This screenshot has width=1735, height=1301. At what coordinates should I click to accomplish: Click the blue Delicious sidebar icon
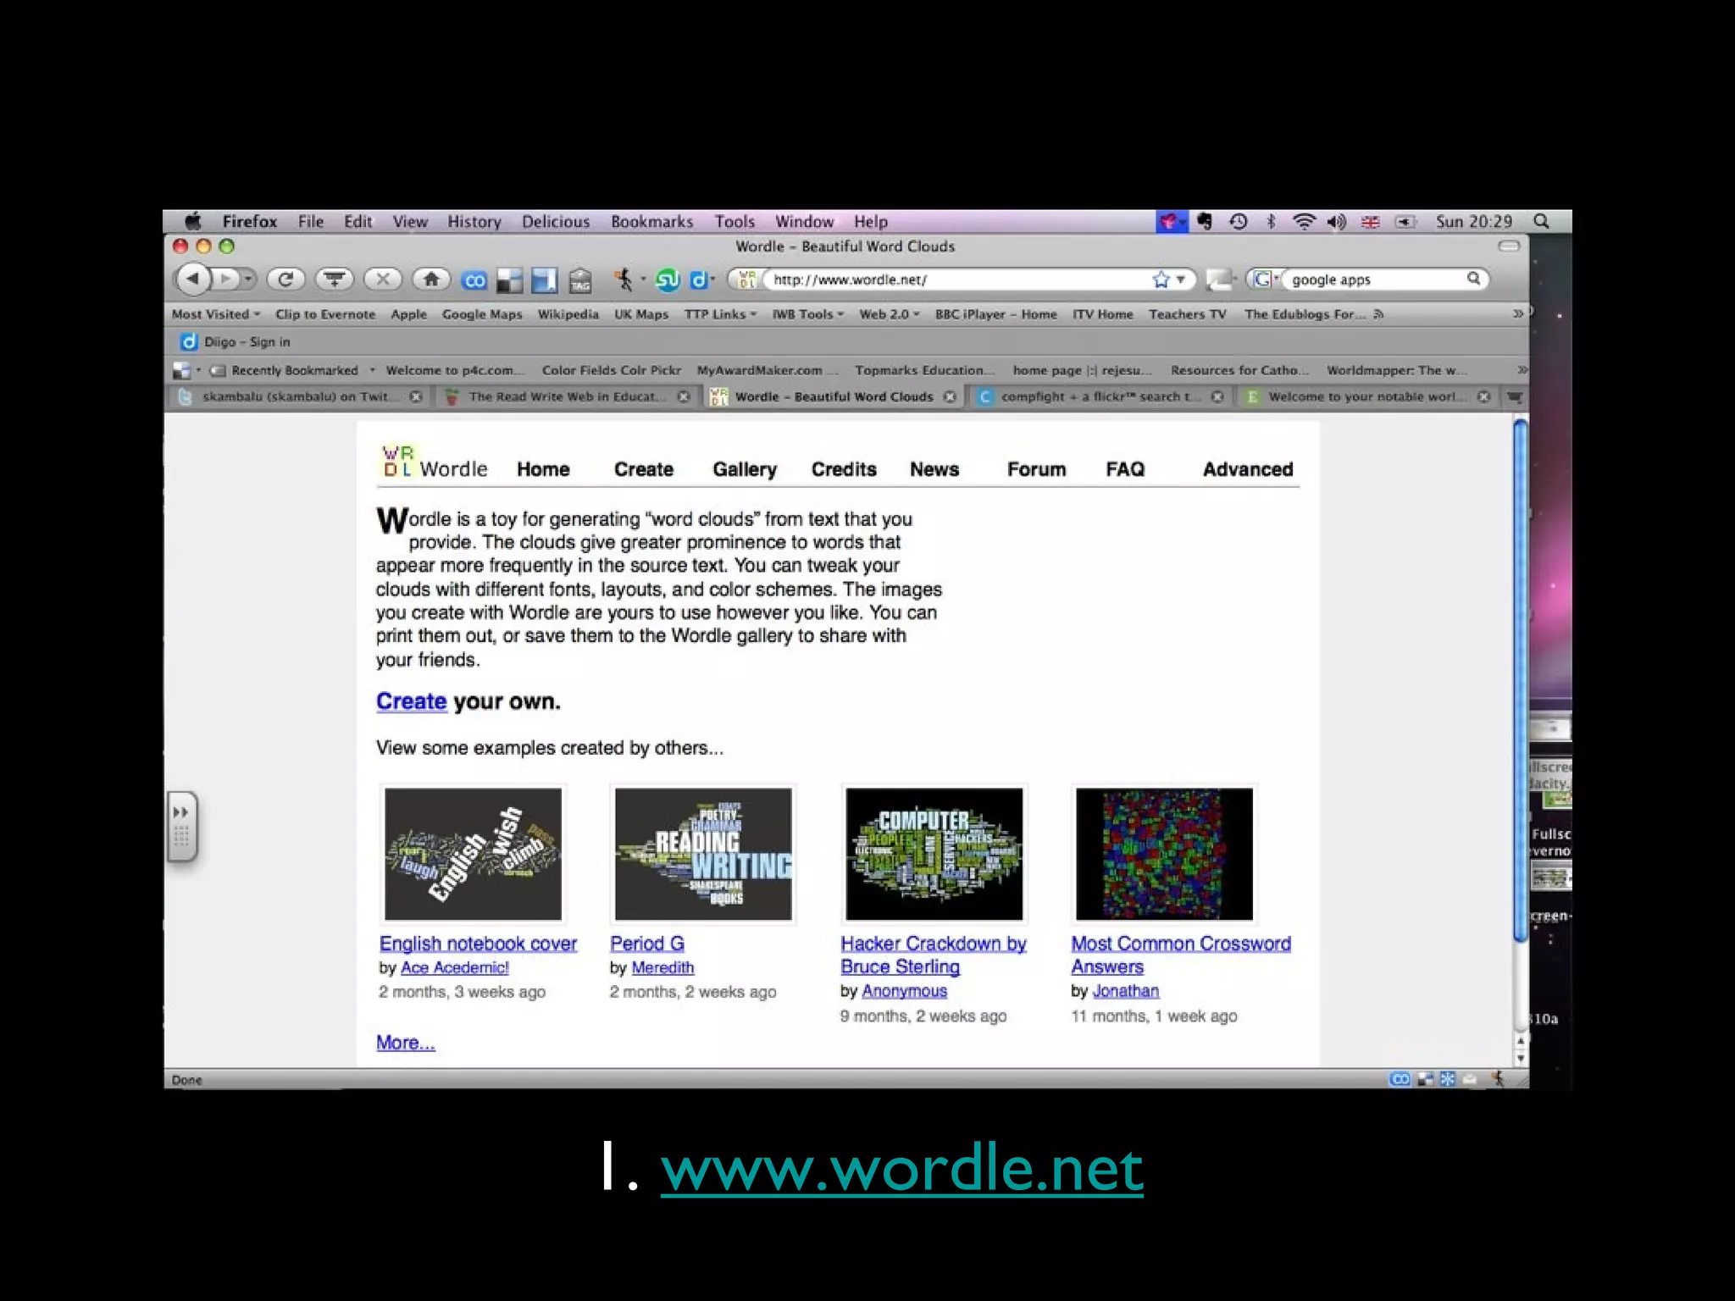[x=544, y=280]
